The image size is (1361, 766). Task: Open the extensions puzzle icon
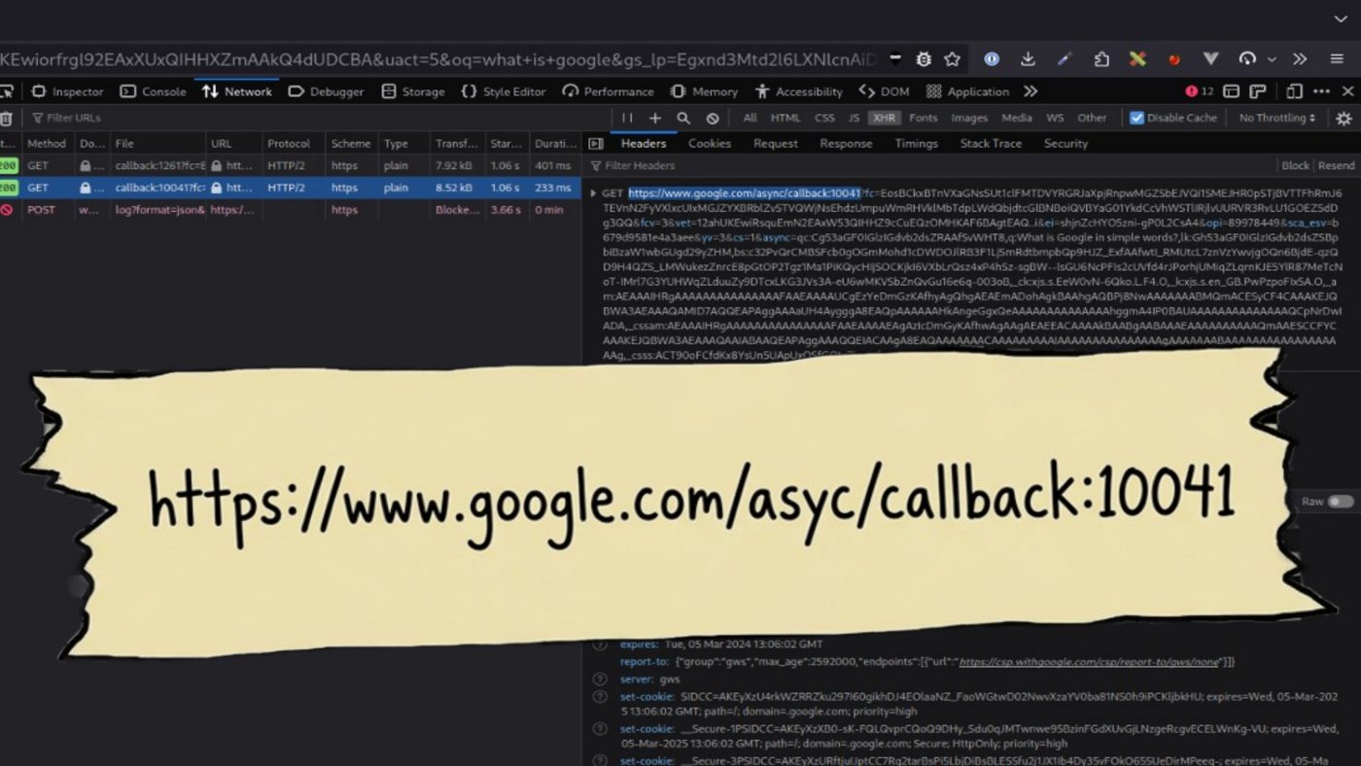pyautogui.click(x=1101, y=59)
